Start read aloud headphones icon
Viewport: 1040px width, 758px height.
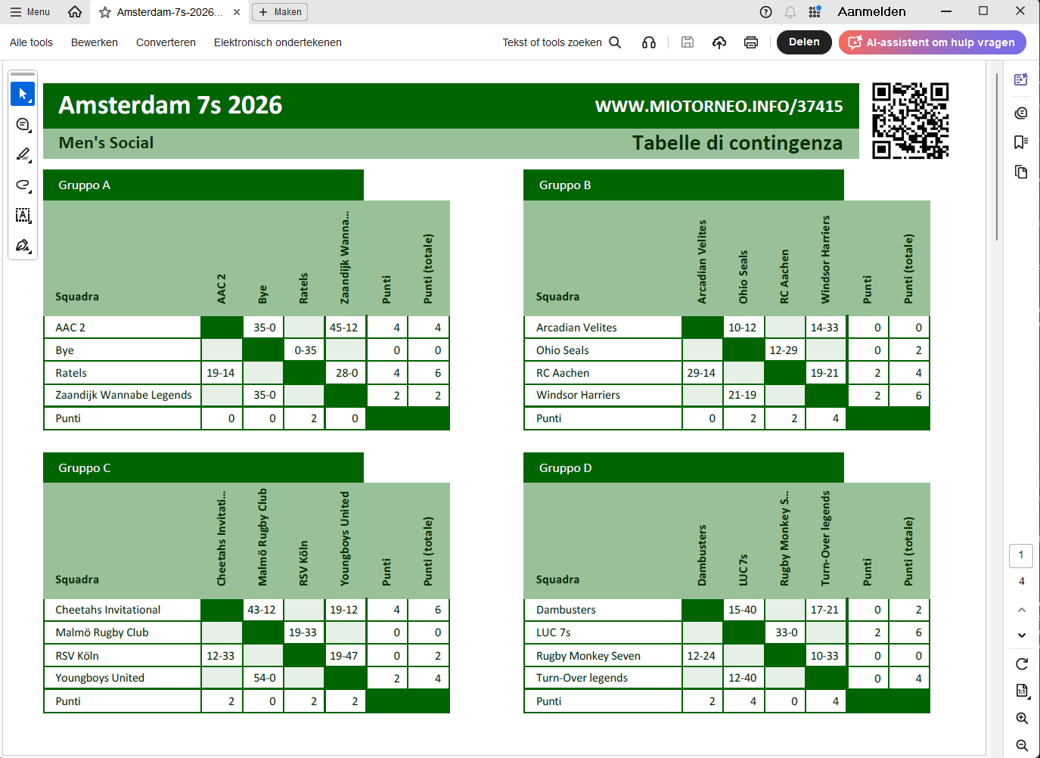649,42
